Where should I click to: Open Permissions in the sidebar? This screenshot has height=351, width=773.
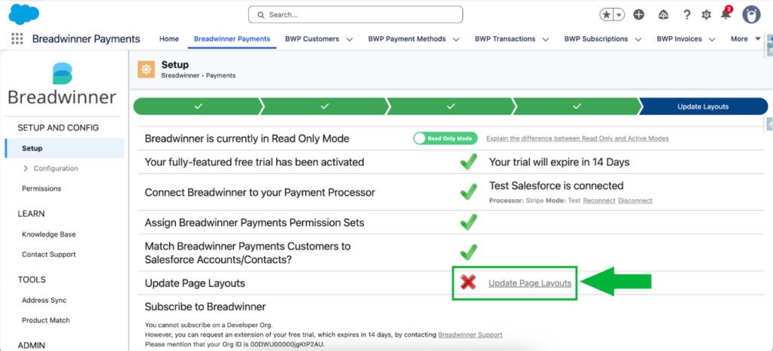[x=42, y=188]
